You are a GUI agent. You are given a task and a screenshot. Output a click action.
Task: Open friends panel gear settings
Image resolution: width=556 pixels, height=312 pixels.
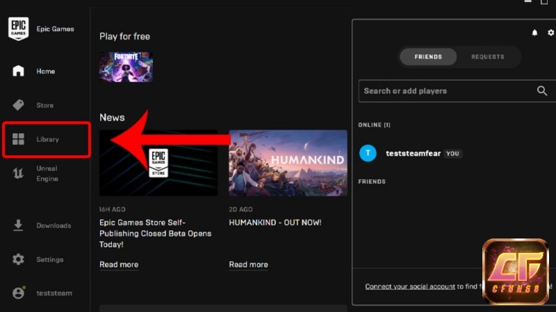pyautogui.click(x=550, y=33)
